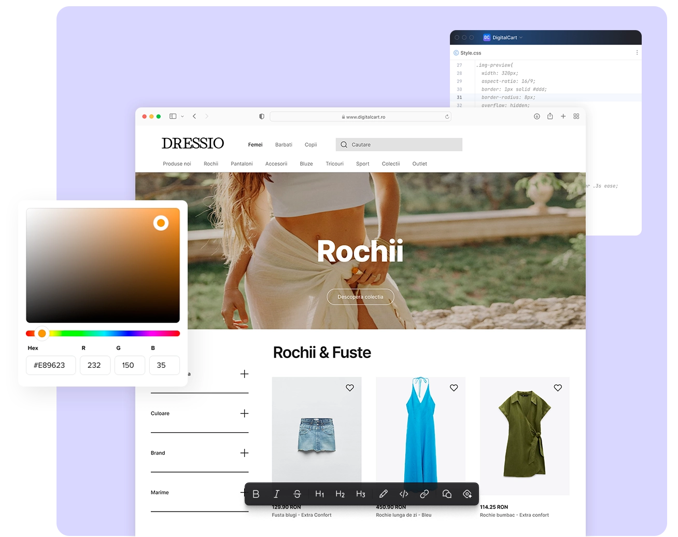Viewport: 678px width, 537px height.
Task: Toggle bold formatting in the text toolbar
Action: coord(256,494)
